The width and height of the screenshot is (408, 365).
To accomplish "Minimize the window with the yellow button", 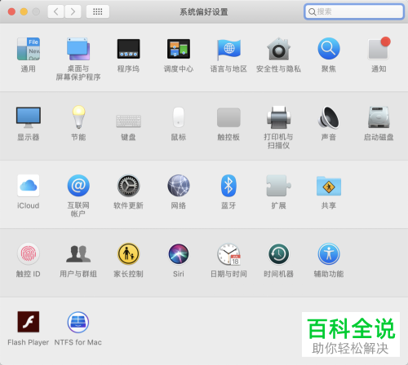I will pos(24,11).
